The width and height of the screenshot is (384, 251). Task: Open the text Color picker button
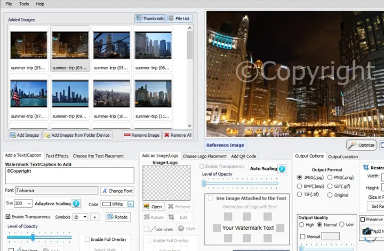(131, 204)
